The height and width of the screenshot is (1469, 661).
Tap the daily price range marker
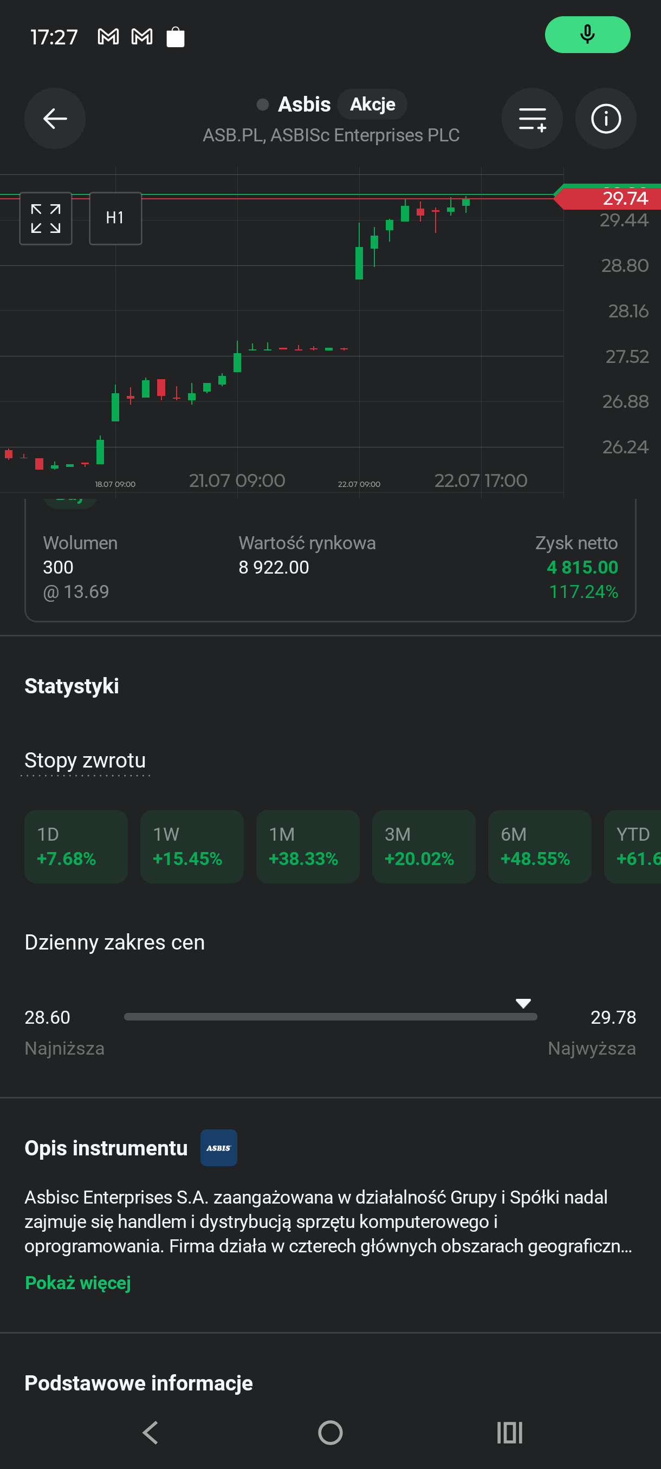523,1004
